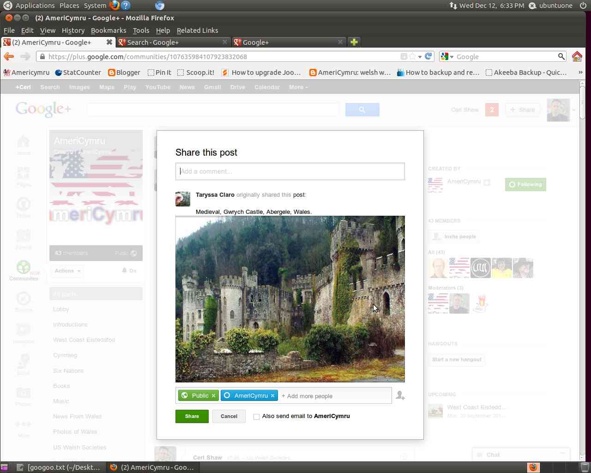Open the Gwrych Castle photo in the dialog

click(x=290, y=299)
